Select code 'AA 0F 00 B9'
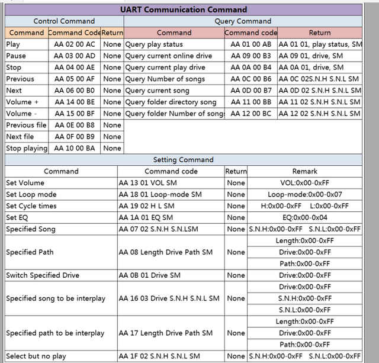This screenshot has width=379, height=363. pos(75,137)
